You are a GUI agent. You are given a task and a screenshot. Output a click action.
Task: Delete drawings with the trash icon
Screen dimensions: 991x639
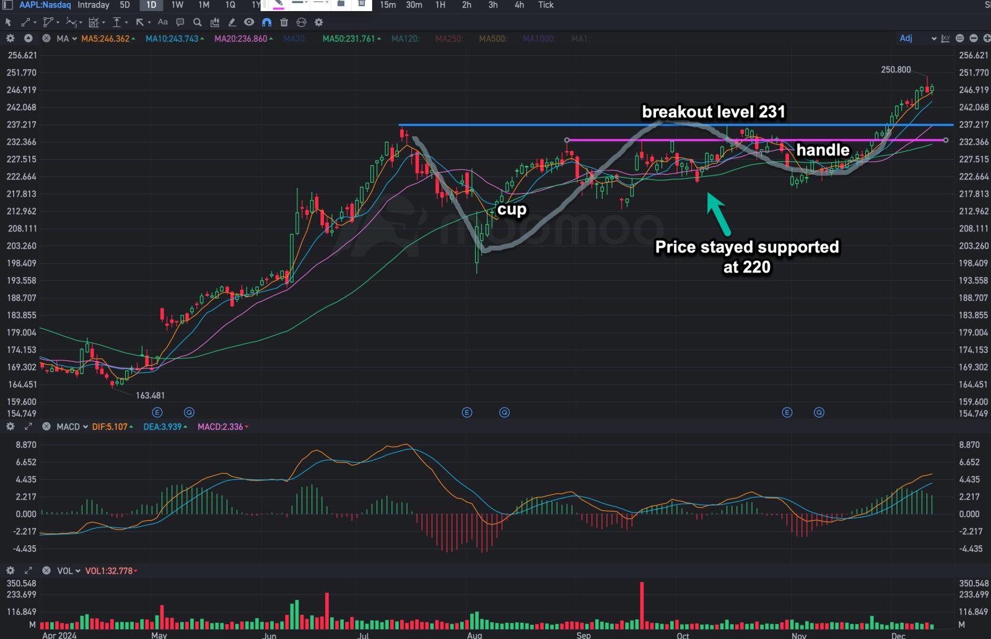click(x=284, y=22)
